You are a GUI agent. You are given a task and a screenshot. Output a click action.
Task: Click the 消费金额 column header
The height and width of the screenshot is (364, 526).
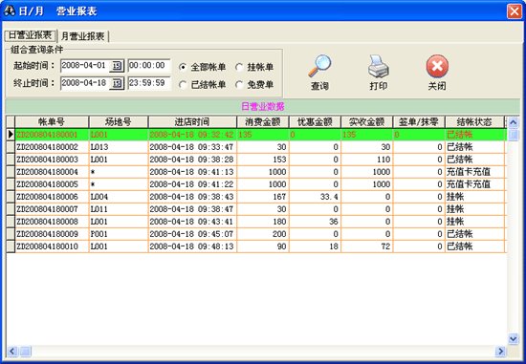pos(263,122)
